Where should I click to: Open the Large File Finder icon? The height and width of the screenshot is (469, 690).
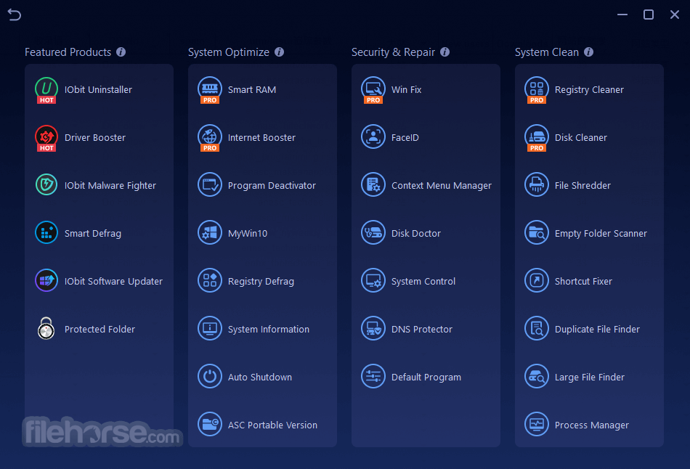point(537,377)
